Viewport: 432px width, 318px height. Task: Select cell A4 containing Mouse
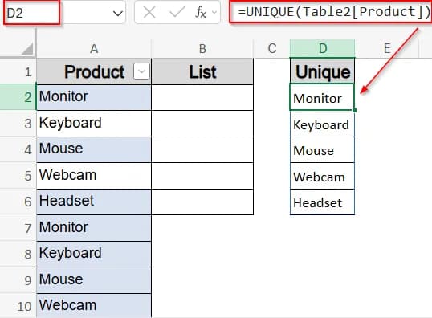[x=94, y=149]
